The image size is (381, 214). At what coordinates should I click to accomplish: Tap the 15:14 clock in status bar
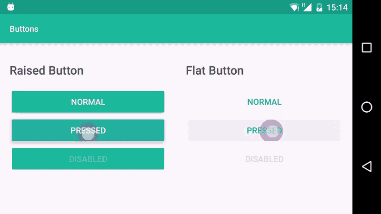tap(337, 8)
